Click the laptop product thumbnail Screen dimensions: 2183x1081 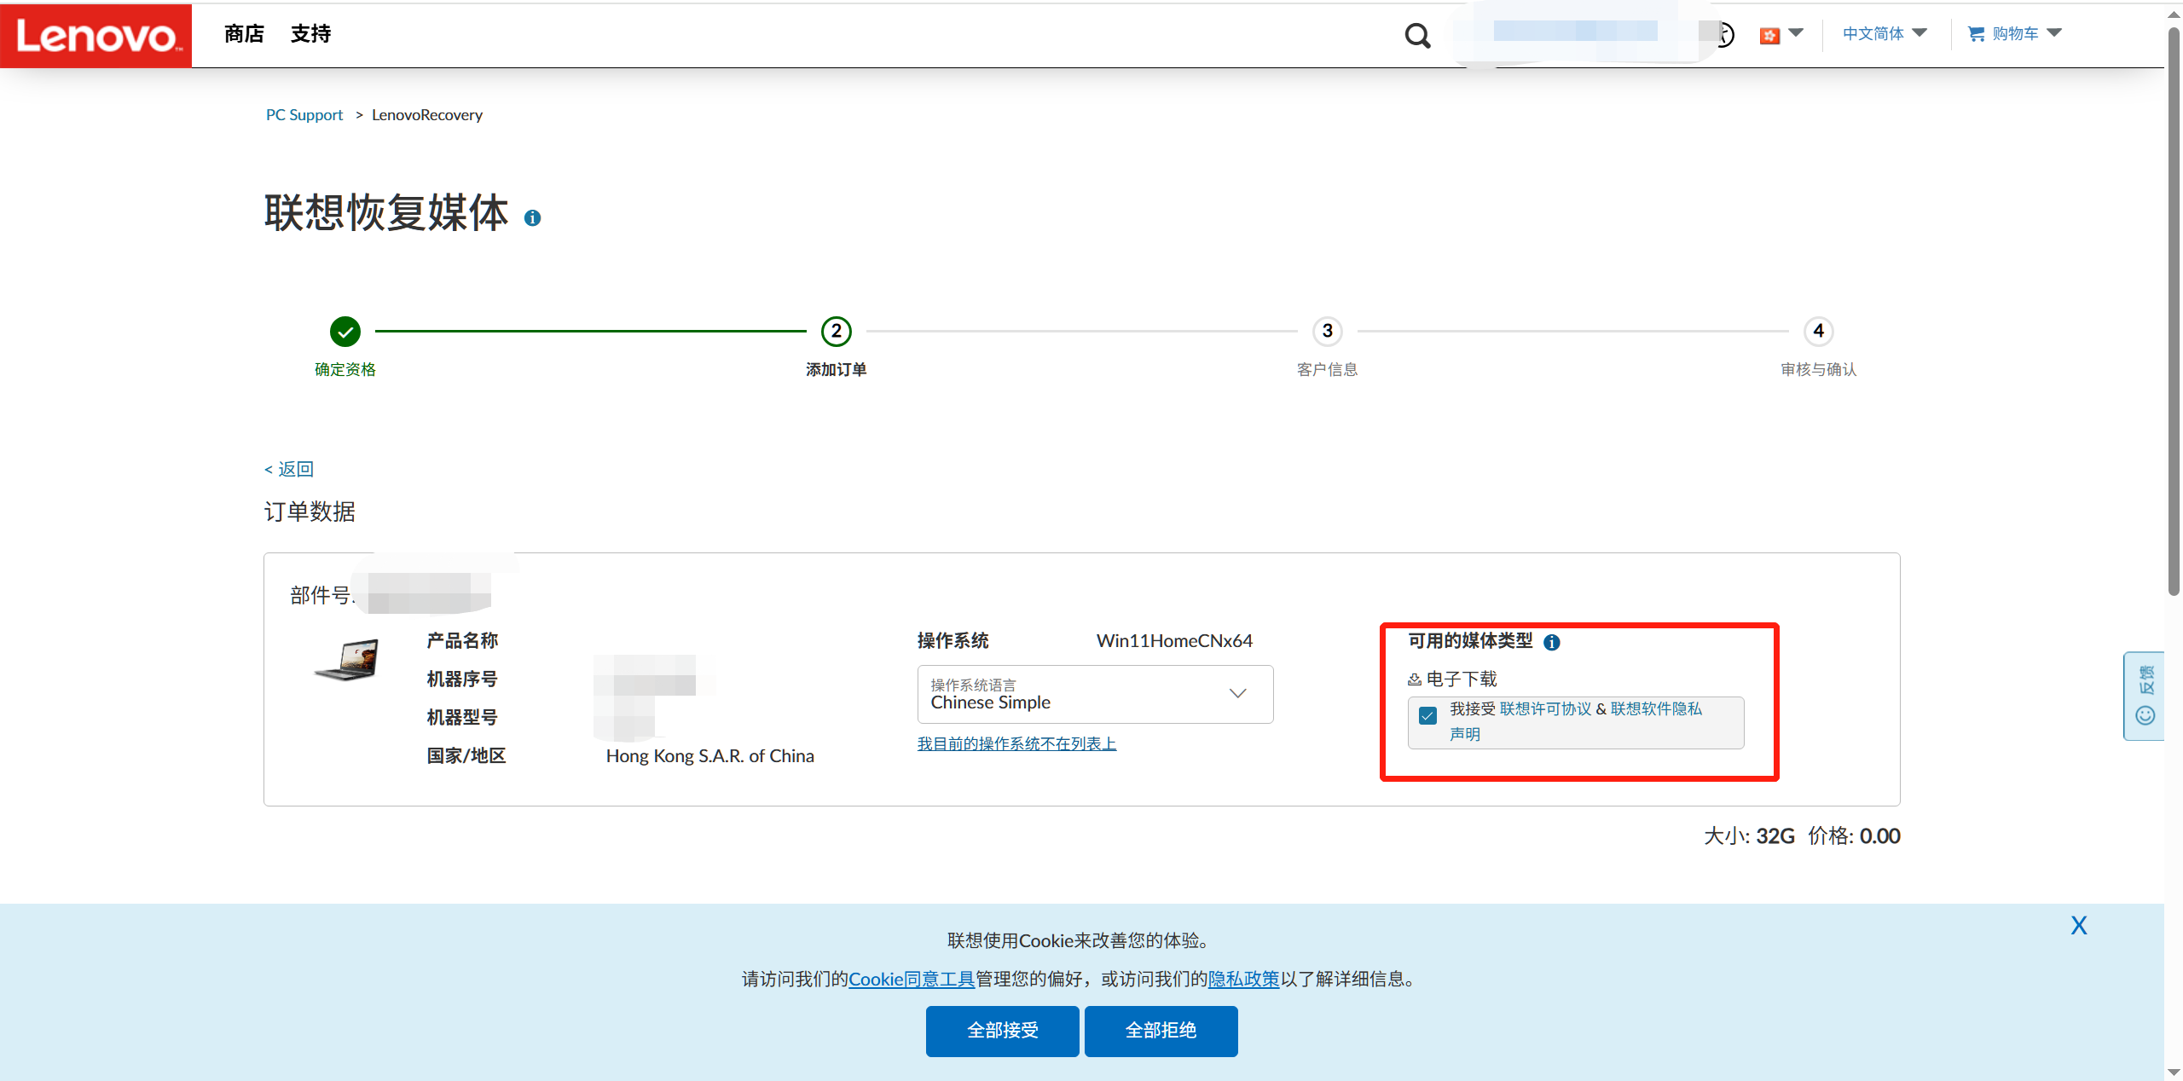[x=347, y=660]
